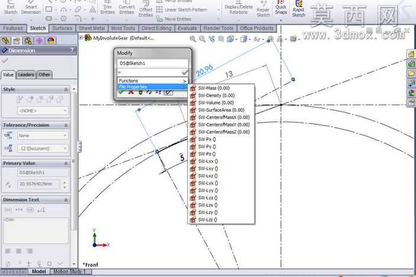Click the Exit Sketch tool

(11, 8)
